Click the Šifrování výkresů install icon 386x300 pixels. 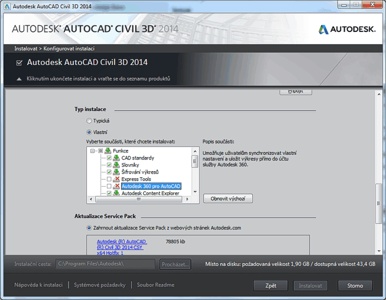116,172
